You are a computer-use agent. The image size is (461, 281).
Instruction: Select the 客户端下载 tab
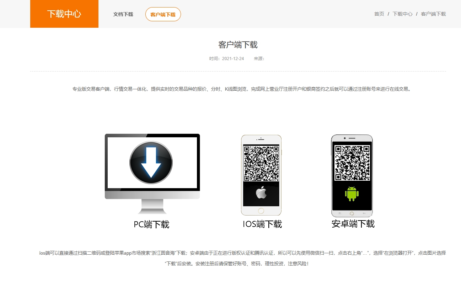coord(163,14)
